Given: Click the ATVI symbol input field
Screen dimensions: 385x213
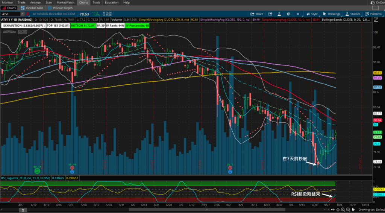Looking at the screenshot, I should pyautogui.click(x=11, y=14).
